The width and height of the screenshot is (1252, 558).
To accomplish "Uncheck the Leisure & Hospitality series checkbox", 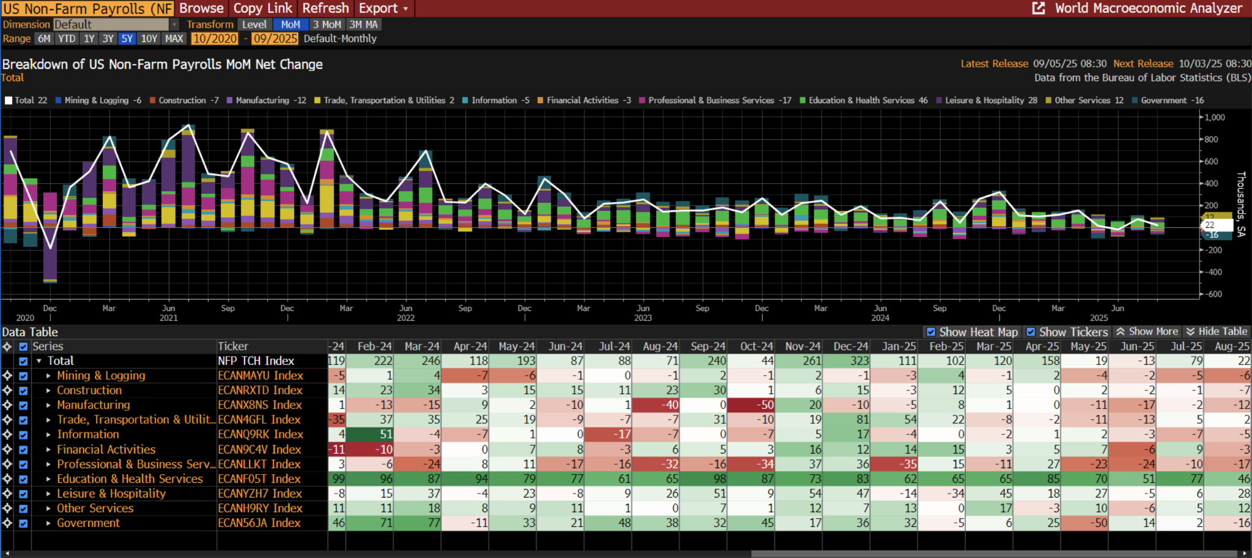I will click(23, 494).
